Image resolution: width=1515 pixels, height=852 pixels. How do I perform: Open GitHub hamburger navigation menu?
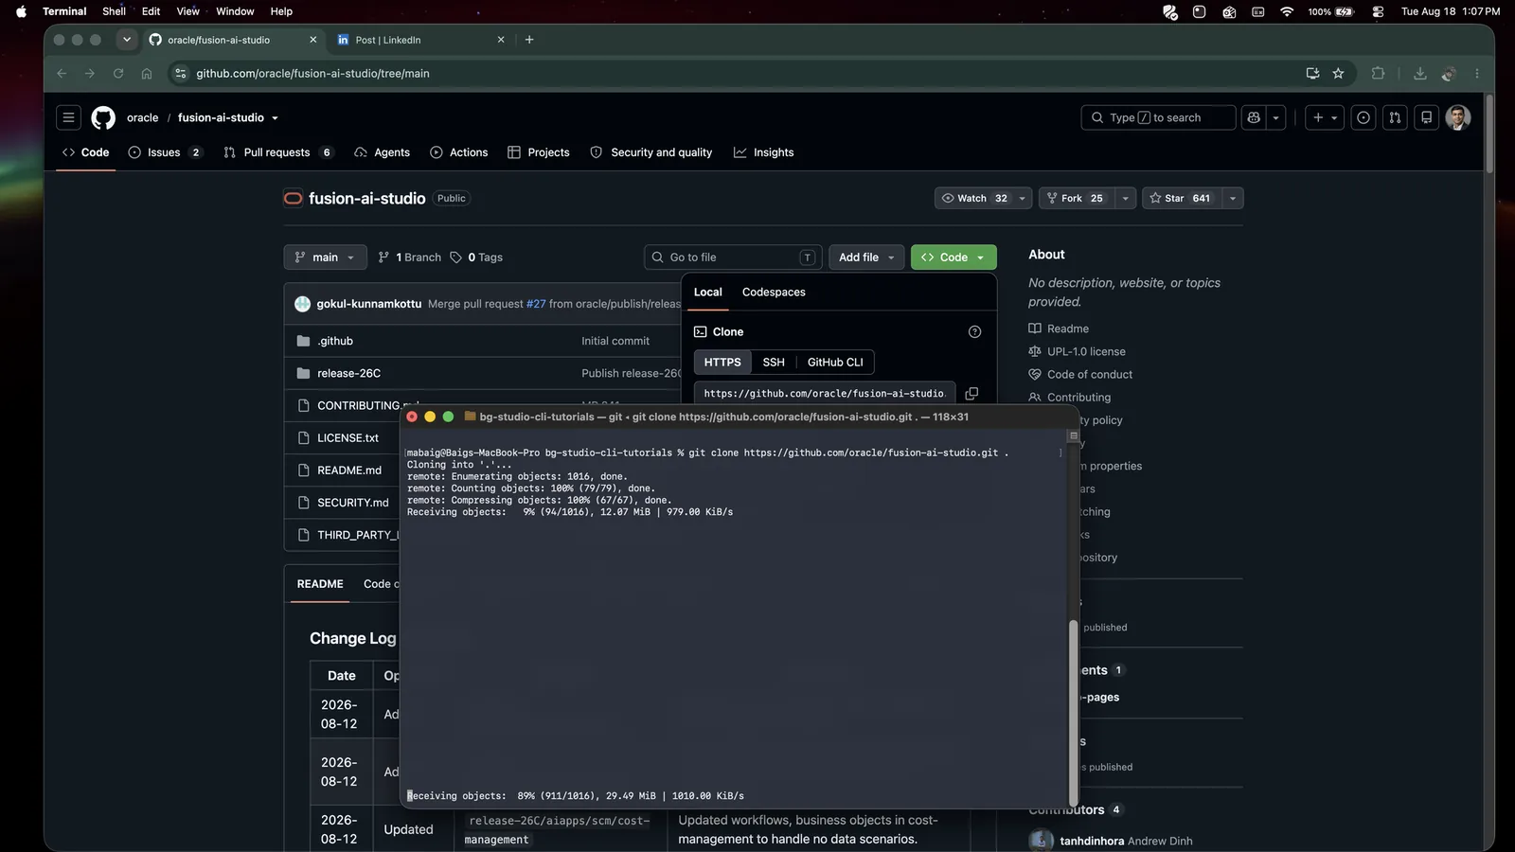click(68, 117)
